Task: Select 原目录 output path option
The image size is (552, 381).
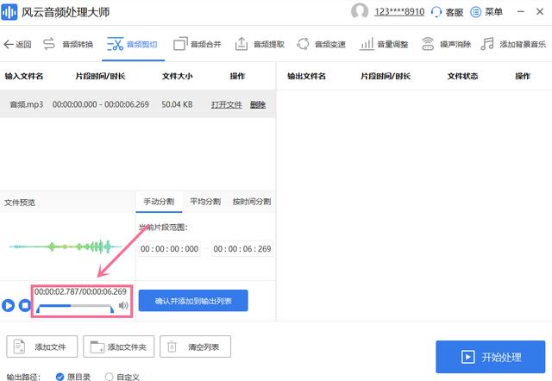Action: pos(60,376)
